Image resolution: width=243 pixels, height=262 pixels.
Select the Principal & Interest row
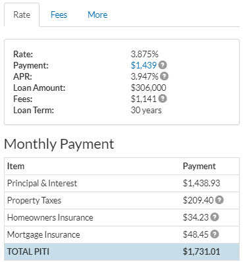coord(122,183)
